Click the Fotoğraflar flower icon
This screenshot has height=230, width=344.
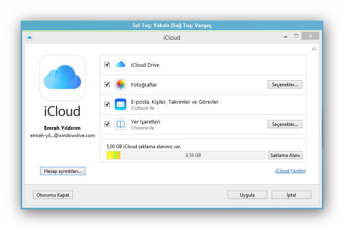pos(120,85)
